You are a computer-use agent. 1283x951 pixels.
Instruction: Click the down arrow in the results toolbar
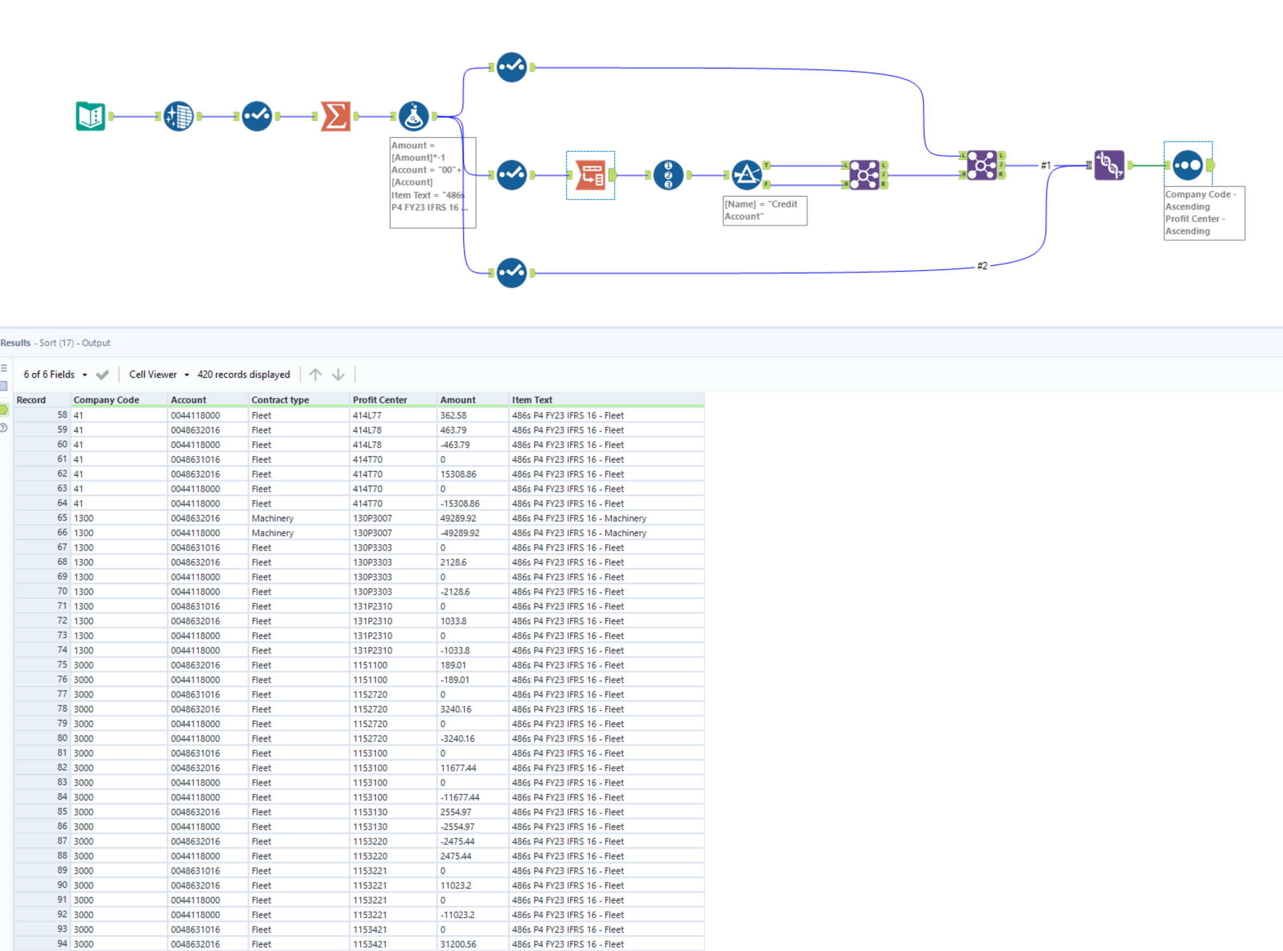pos(339,374)
